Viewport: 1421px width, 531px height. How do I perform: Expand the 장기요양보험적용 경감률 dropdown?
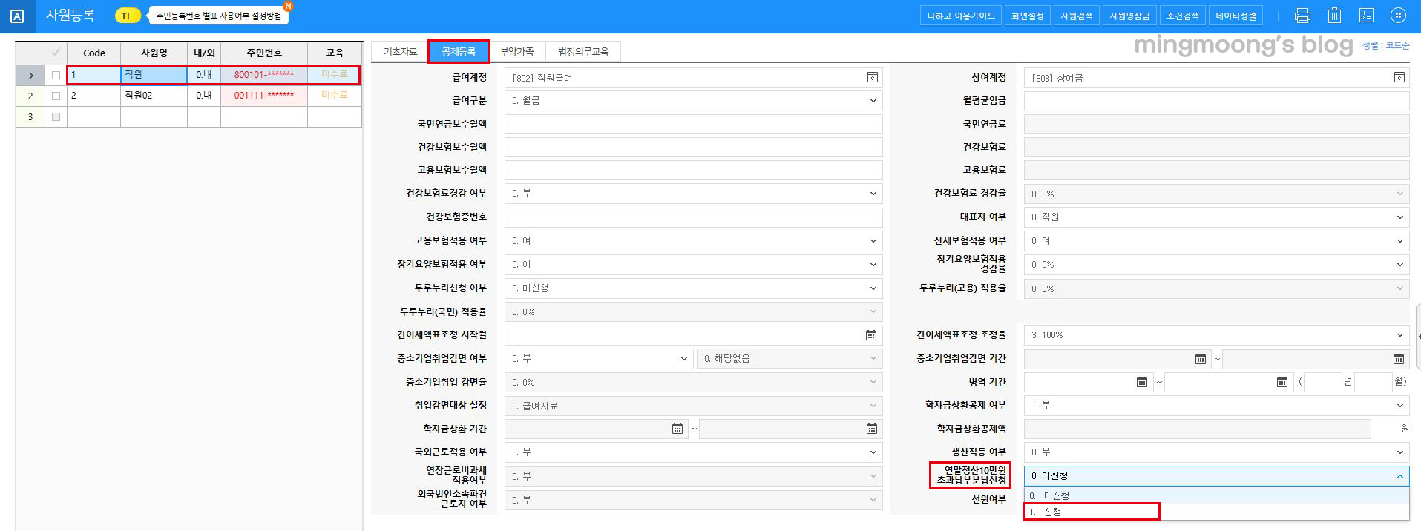tap(1399, 265)
